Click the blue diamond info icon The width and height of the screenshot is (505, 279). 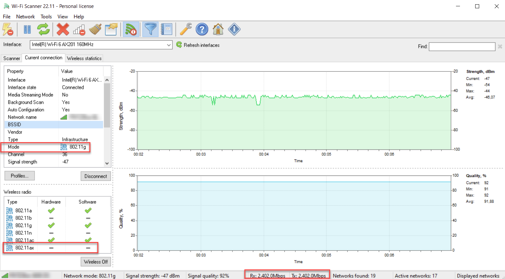click(x=234, y=30)
